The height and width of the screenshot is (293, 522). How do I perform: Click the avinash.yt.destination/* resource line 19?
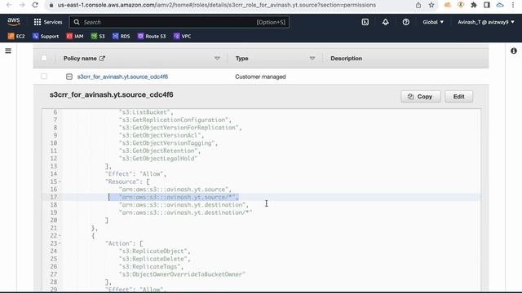tap(185, 212)
